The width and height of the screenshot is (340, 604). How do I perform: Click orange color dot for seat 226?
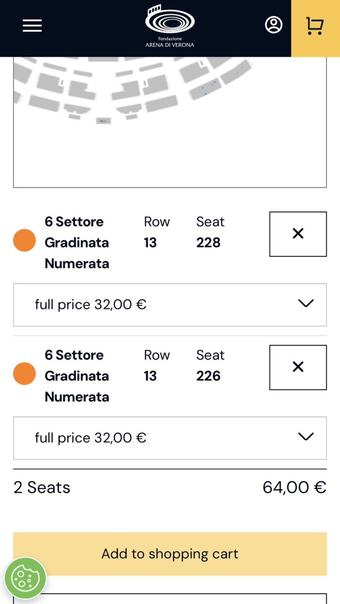click(24, 373)
